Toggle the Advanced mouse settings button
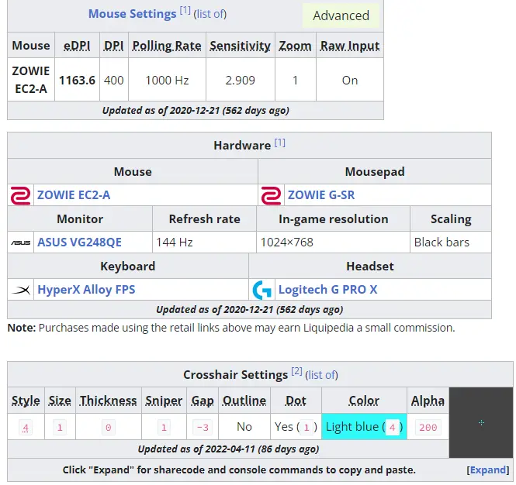This screenshot has width=516, height=485. (341, 15)
